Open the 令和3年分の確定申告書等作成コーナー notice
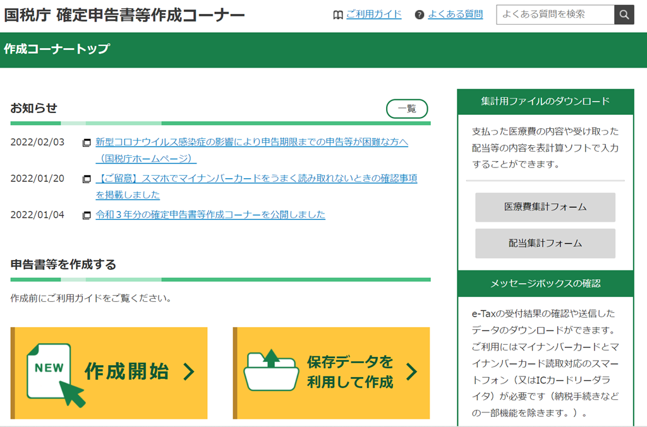Screen dimensions: 647x427 (x=210, y=215)
